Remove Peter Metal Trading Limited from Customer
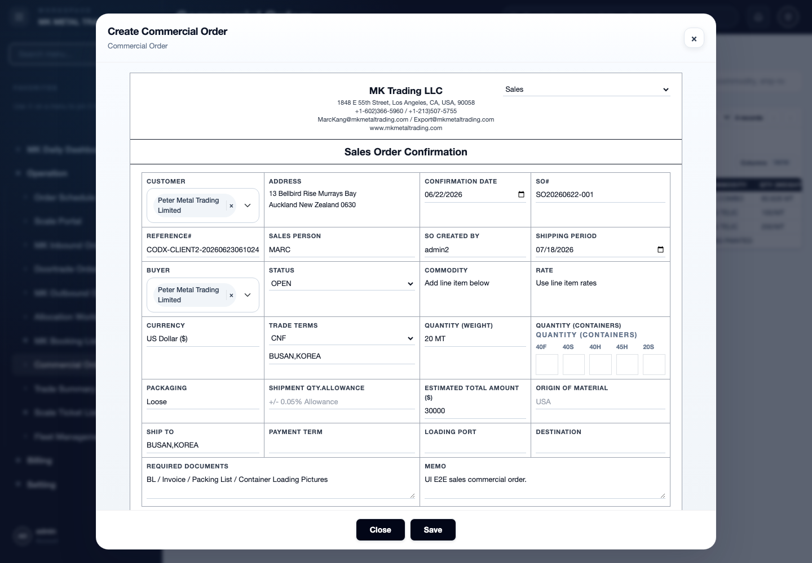812x563 pixels. (231, 205)
